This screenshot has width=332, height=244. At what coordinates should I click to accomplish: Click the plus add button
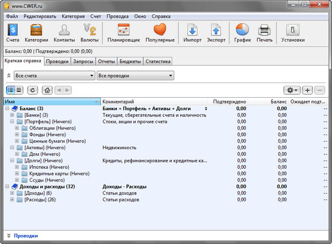pos(308,90)
